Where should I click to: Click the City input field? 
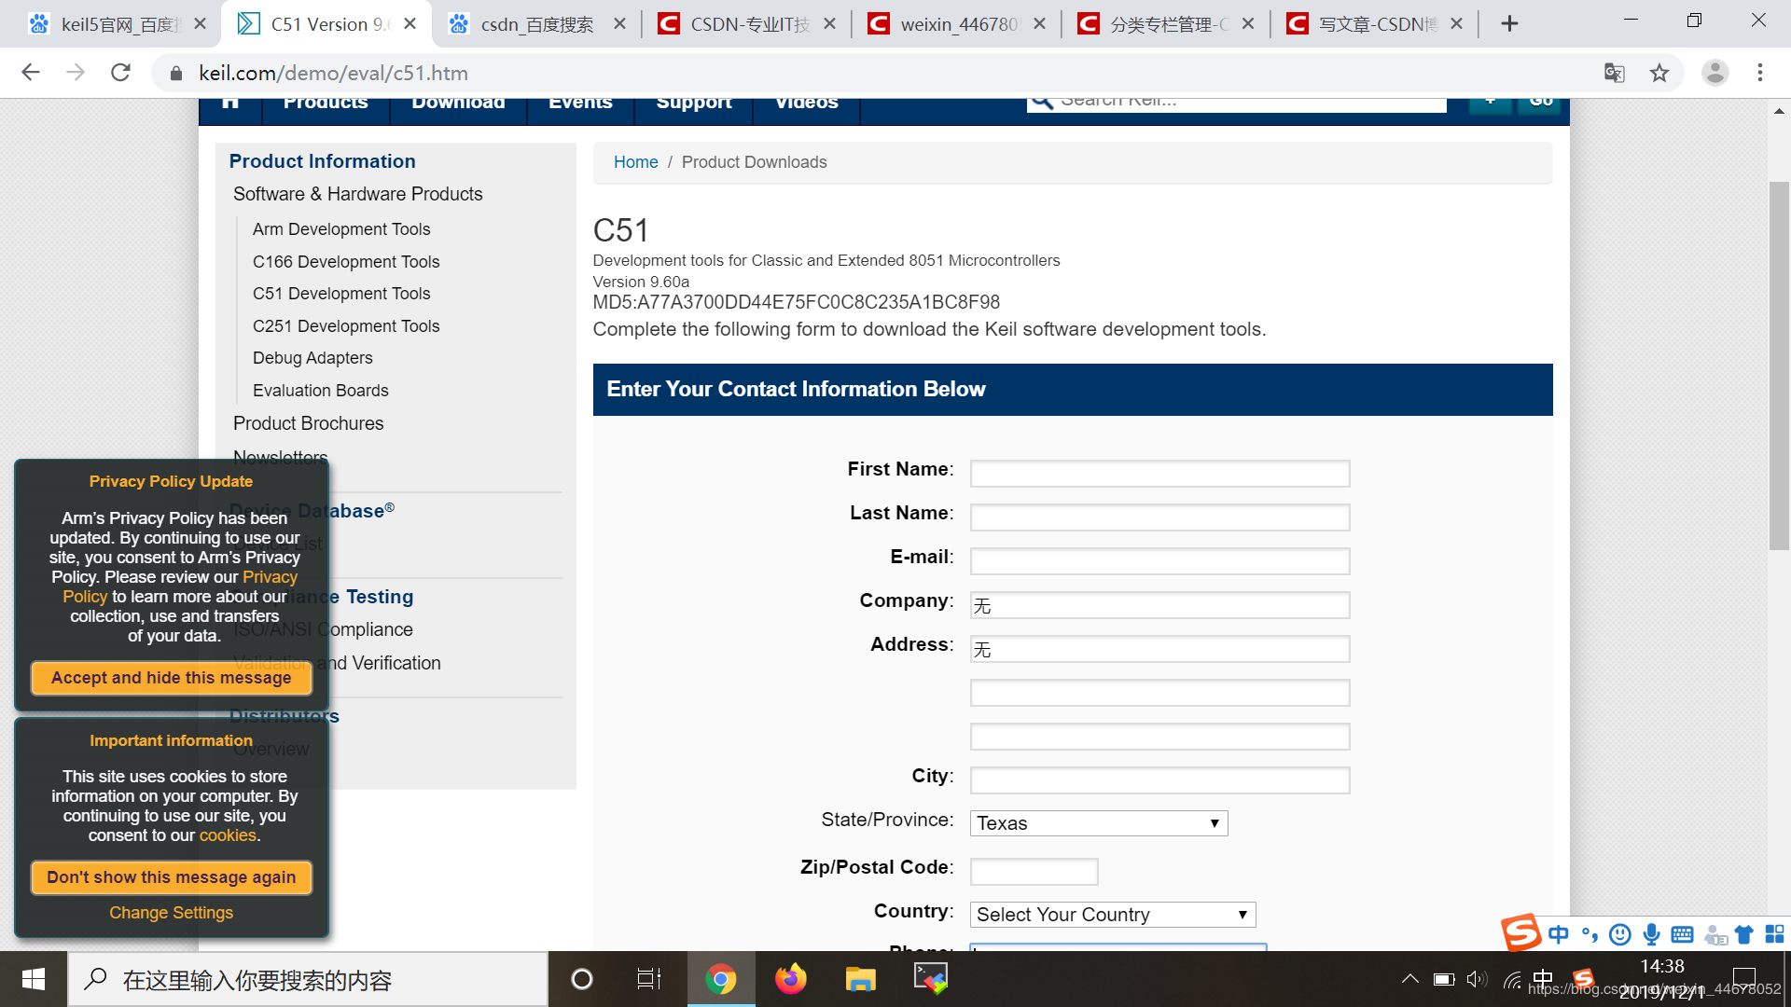(x=1159, y=780)
